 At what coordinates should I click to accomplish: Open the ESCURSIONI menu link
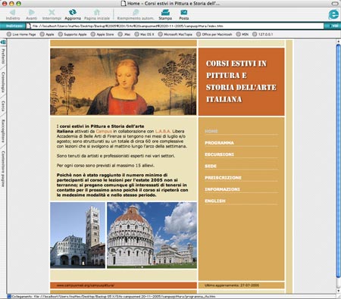point(219,154)
